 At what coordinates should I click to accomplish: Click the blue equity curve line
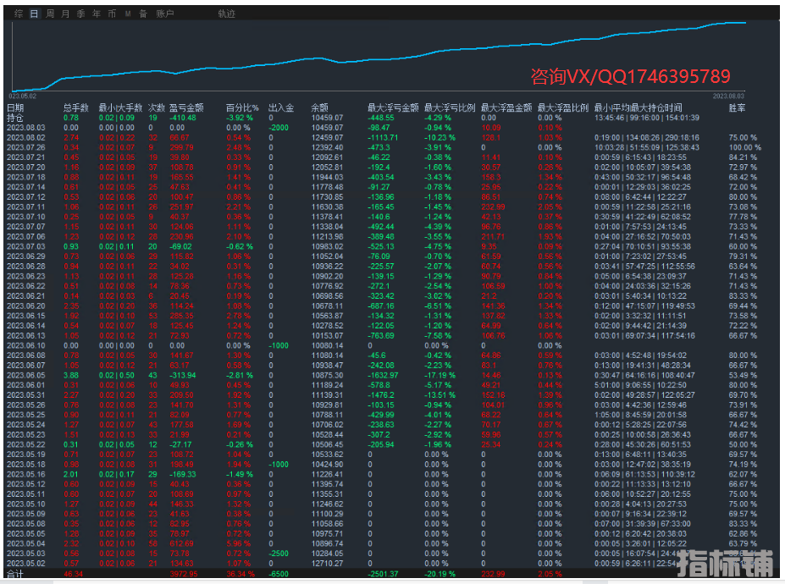pos(339,60)
